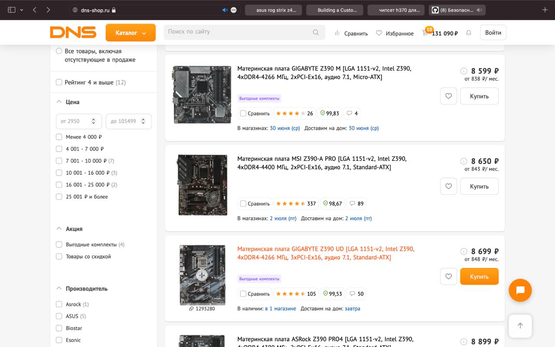Open 89 comments for MSI Z390-A PRO
Viewport: 555px width, 347px height.
[357, 203]
